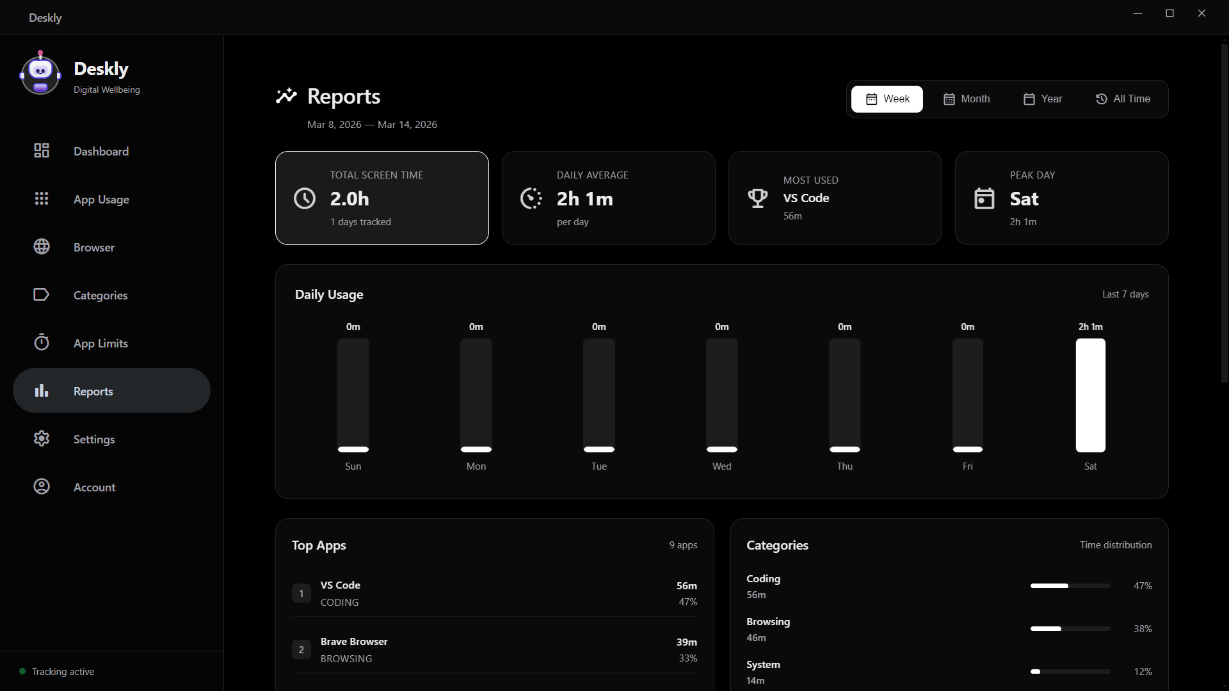
Task: Click the Dashboard grid icon in sidebar
Action: 42,150
